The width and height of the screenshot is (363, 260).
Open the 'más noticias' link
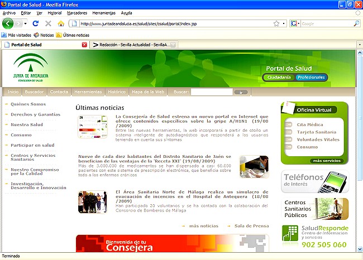click(x=203, y=226)
